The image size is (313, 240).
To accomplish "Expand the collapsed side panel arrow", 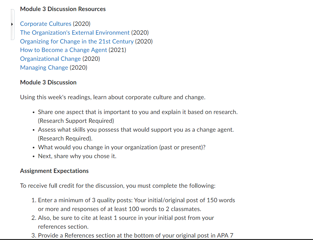I will [x=12, y=24].
